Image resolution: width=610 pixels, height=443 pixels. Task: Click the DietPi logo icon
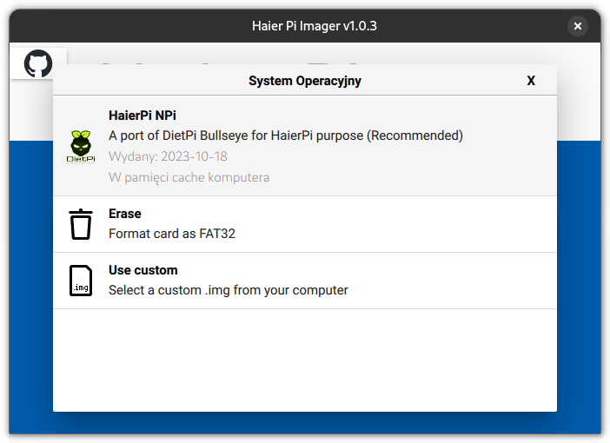click(81, 146)
